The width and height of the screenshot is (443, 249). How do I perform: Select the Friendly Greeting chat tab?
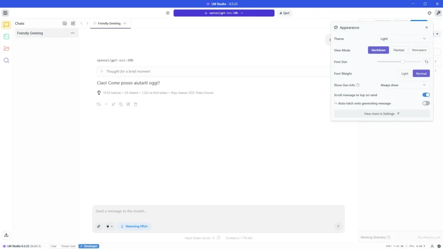click(x=109, y=23)
